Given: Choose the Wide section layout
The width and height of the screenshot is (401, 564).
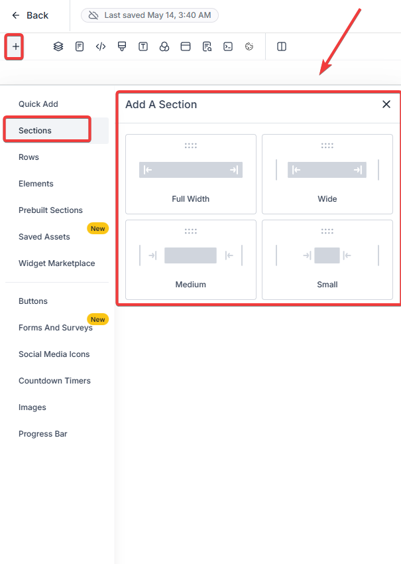Looking at the screenshot, I should 327,174.
